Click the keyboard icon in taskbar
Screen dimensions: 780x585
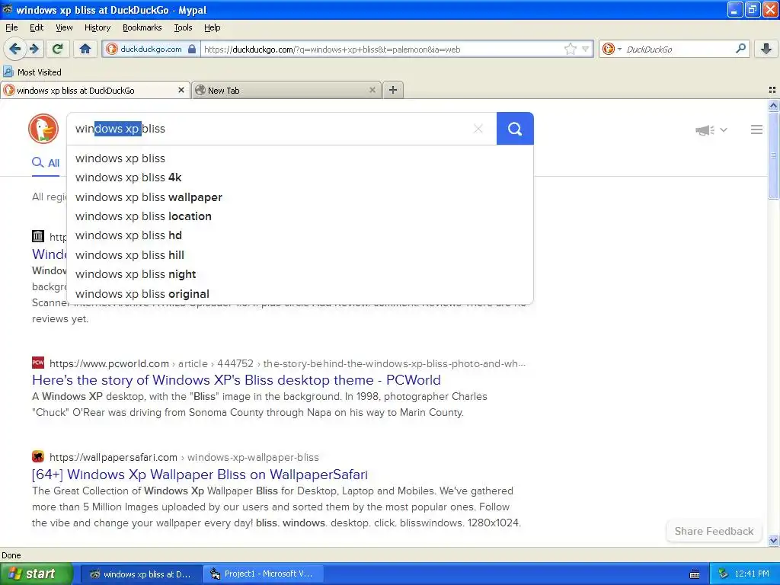click(695, 574)
